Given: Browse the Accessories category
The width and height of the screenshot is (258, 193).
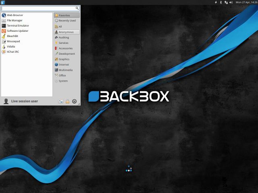Looking at the screenshot, I should (x=67, y=48).
